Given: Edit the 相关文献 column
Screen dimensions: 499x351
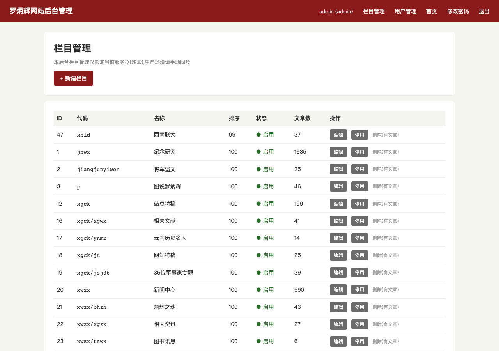Looking at the screenshot, I should click(x=338, y=221).
